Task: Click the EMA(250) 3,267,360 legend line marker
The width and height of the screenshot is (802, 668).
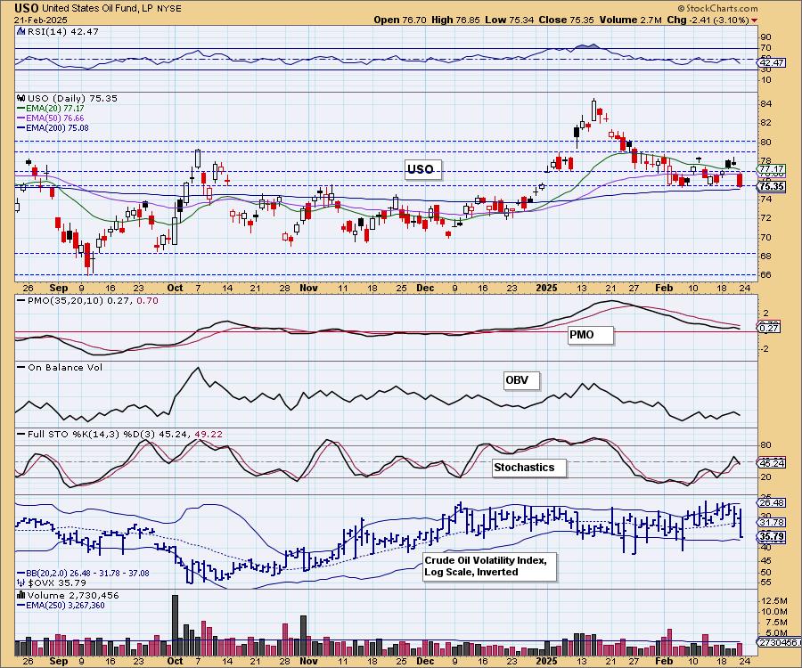Action: [21, 605]
